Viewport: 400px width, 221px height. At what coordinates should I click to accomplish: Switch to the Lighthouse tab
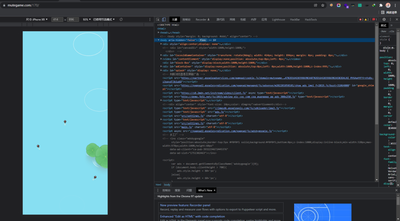tap(279, 19)
